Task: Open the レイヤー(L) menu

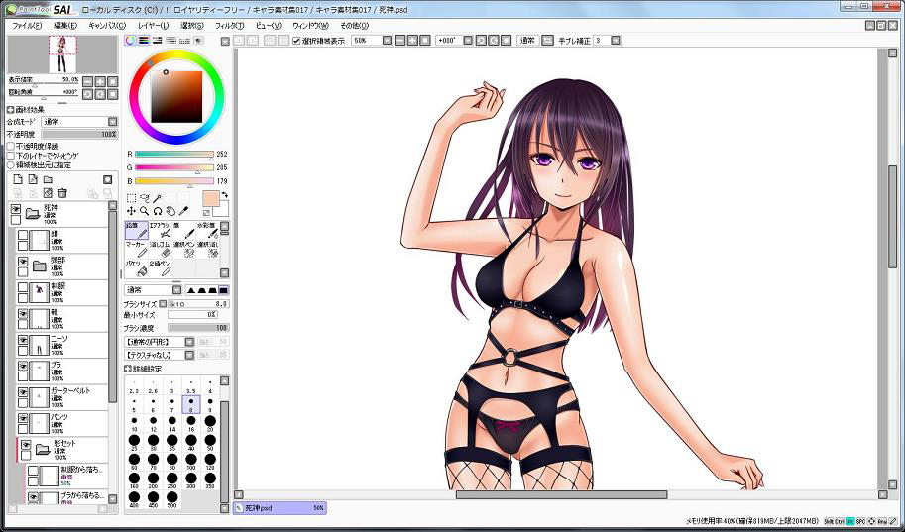Action: [x=153, y=25]
